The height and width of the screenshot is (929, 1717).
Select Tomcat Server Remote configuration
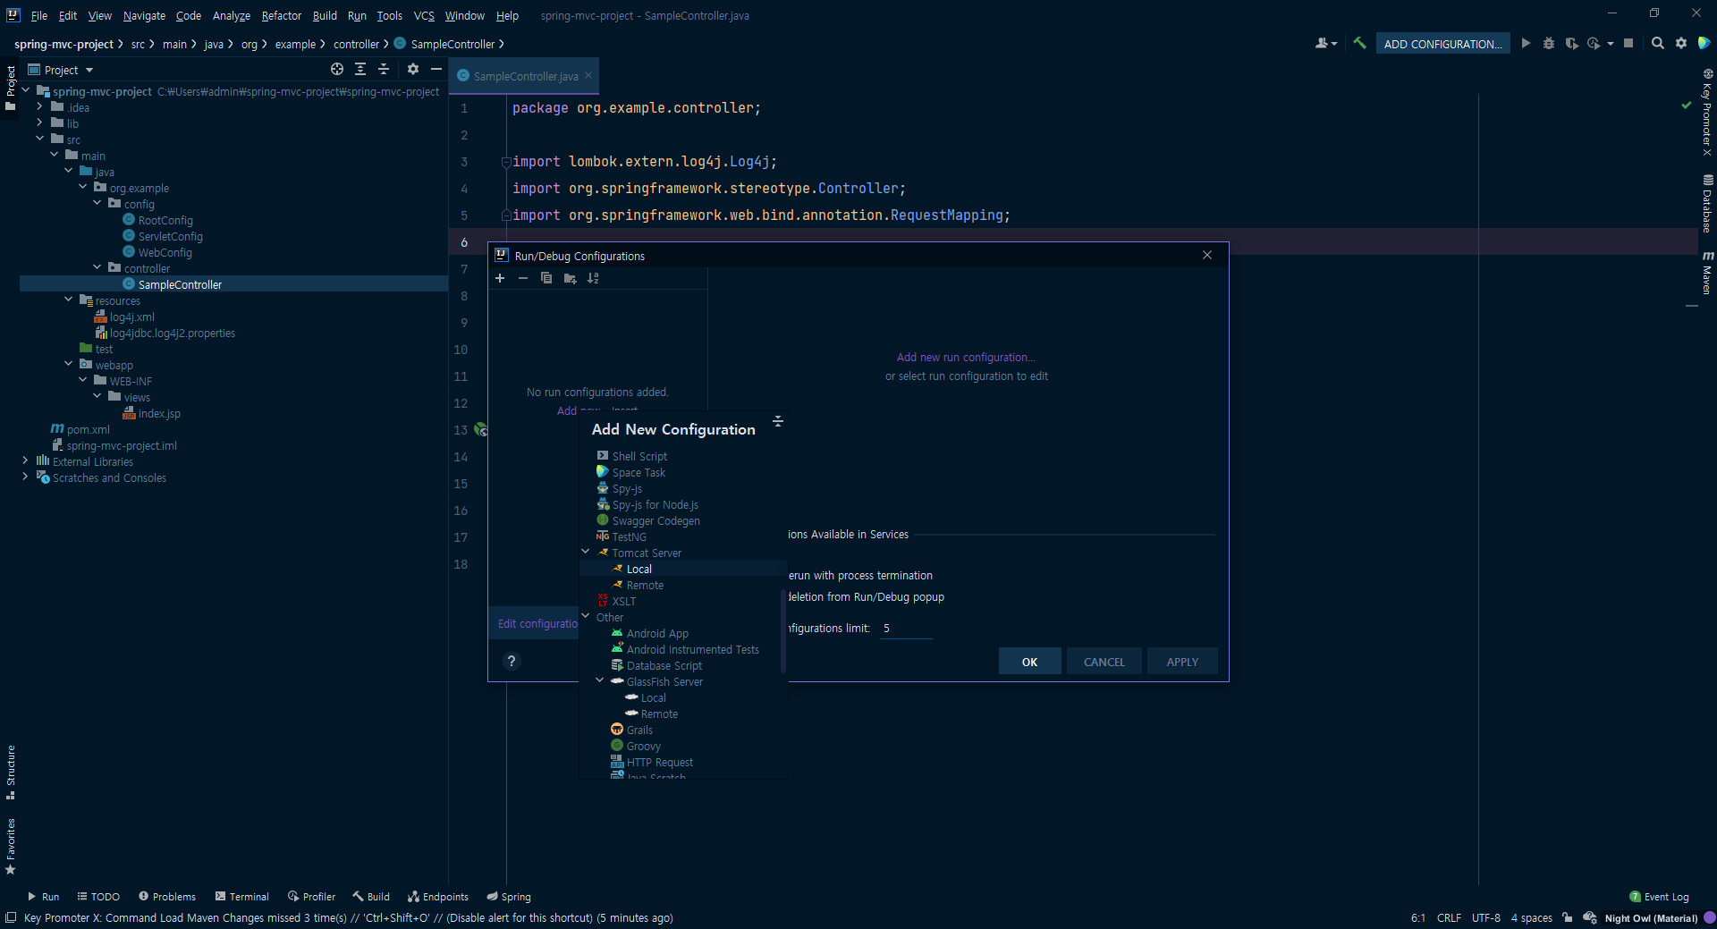(x=683, y=585)
